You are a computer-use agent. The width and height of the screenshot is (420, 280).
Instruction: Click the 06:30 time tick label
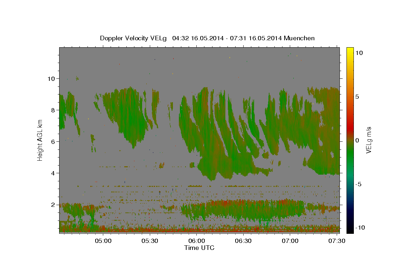coord(244,241)
